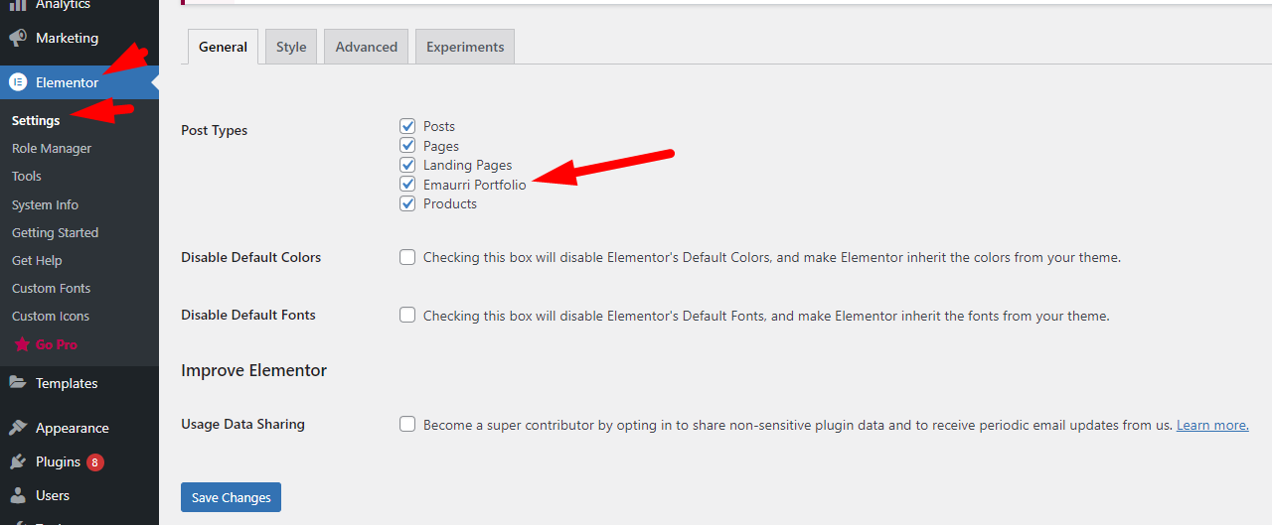Switch to the Style tab
1272x525 pixels.
[291, 47]
